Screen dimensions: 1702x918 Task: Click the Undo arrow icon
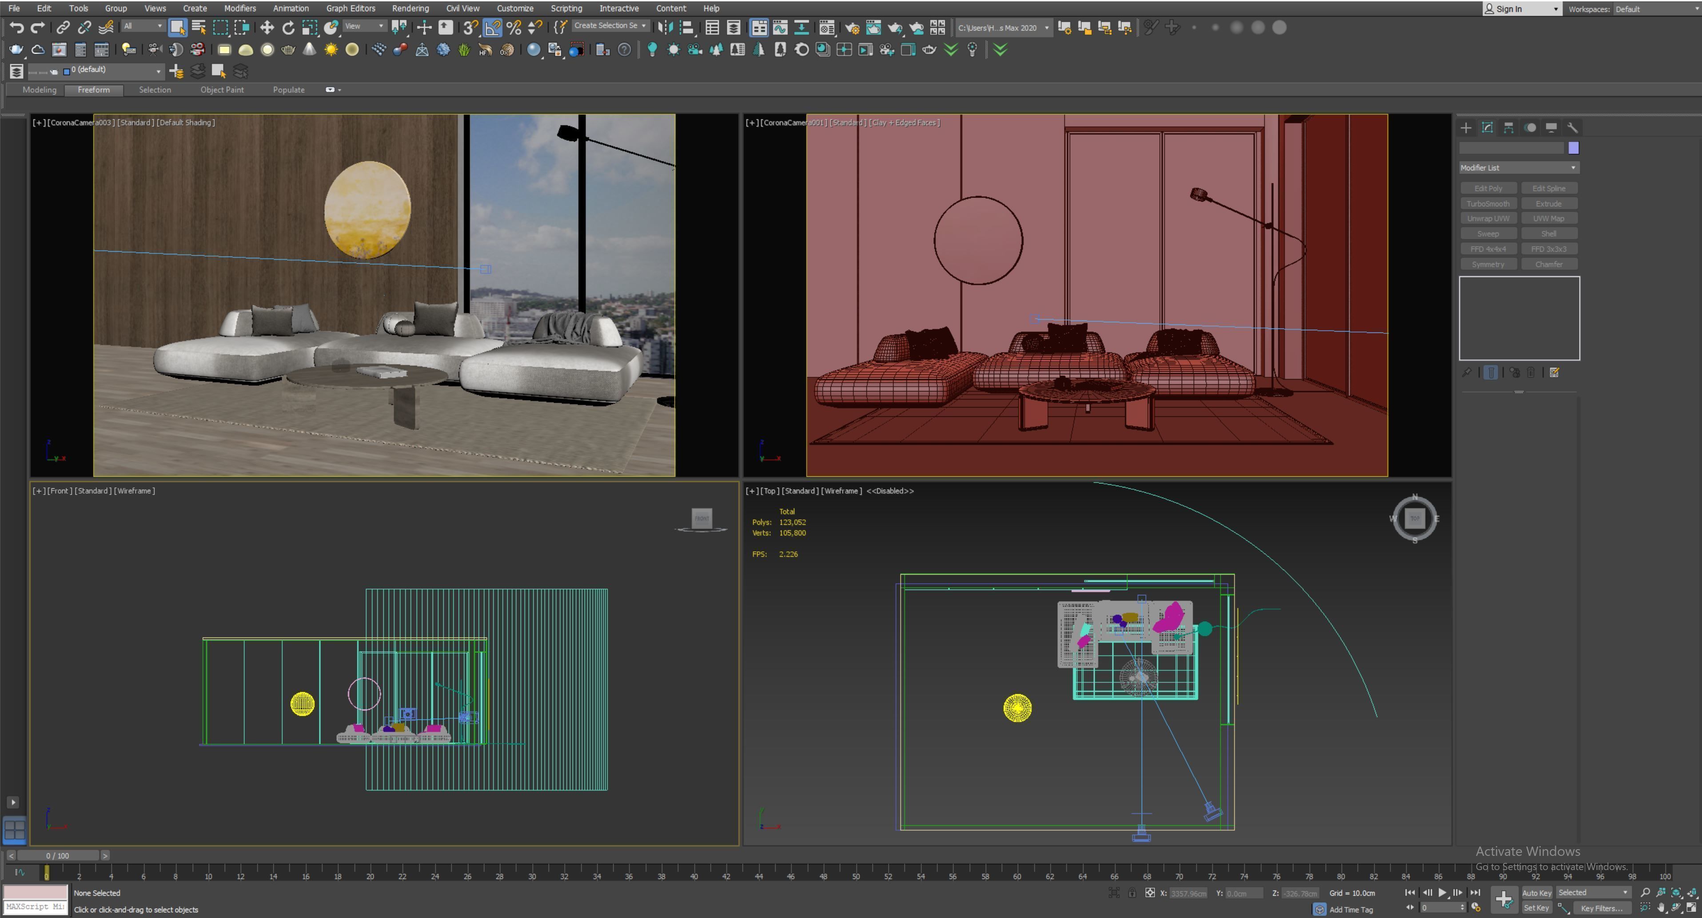tap(16, 28)
